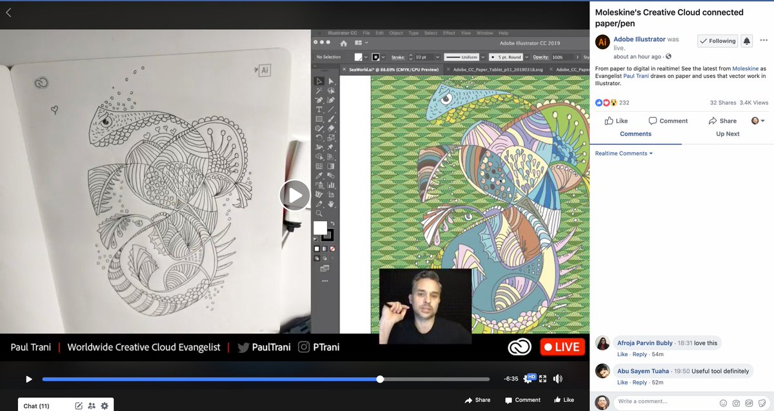
Task: Open the Adobe Illustrator page link
Action: pos(639,39)
